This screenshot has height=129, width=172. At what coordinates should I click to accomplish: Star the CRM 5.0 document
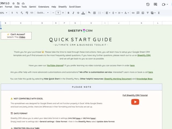[13, 3]
